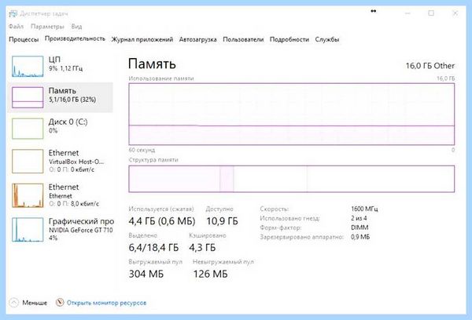Click the active Ethernet adapter graph thumbnail
Viewport: 472px width, 320px height.
point(28,195)
